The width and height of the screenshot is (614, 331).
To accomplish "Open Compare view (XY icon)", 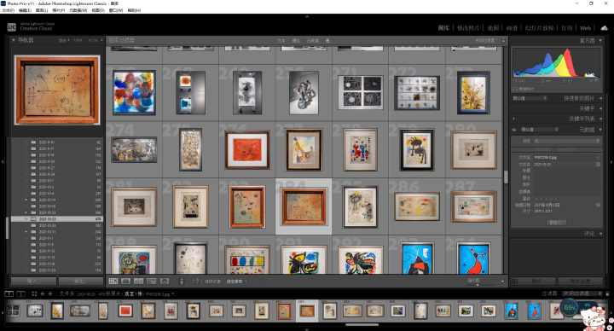I will tap(139, 282).
